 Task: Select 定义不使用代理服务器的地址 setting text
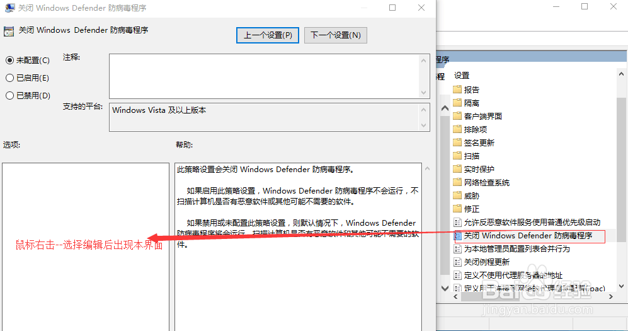(513, 276)
